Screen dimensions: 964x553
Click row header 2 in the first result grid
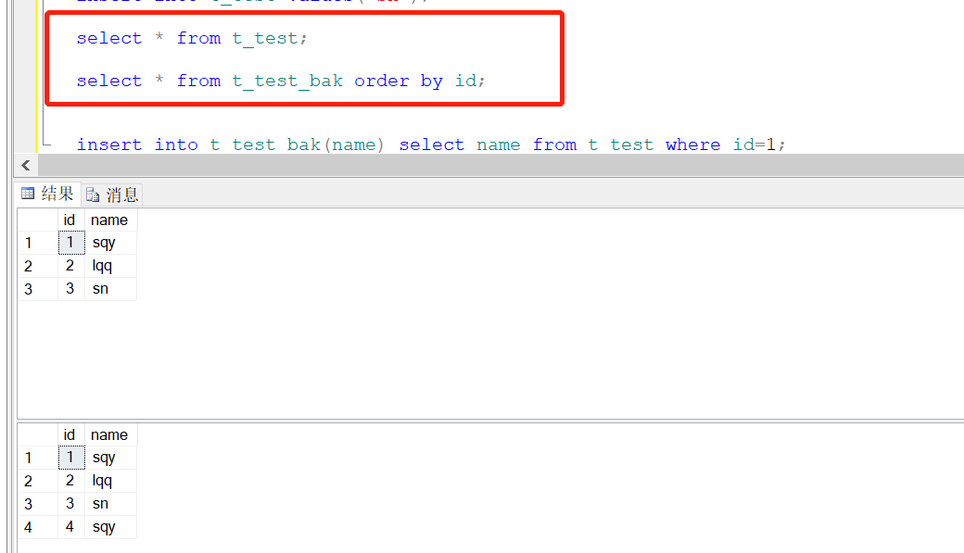(x=28, y=265)
